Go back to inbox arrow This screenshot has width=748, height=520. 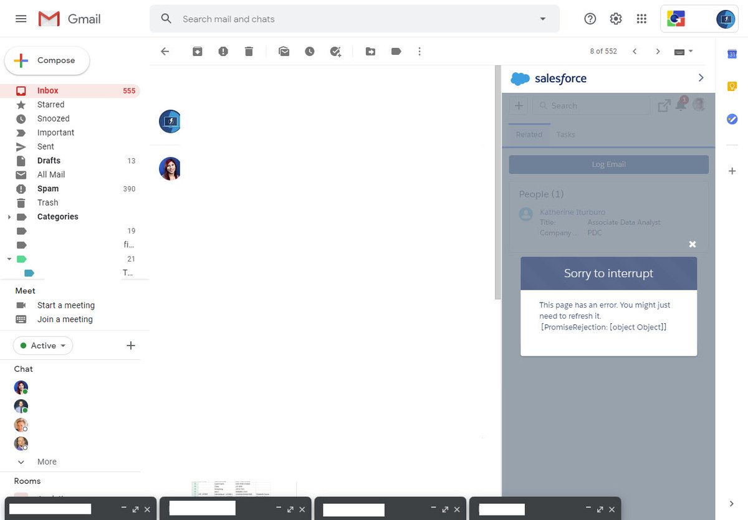165,51
